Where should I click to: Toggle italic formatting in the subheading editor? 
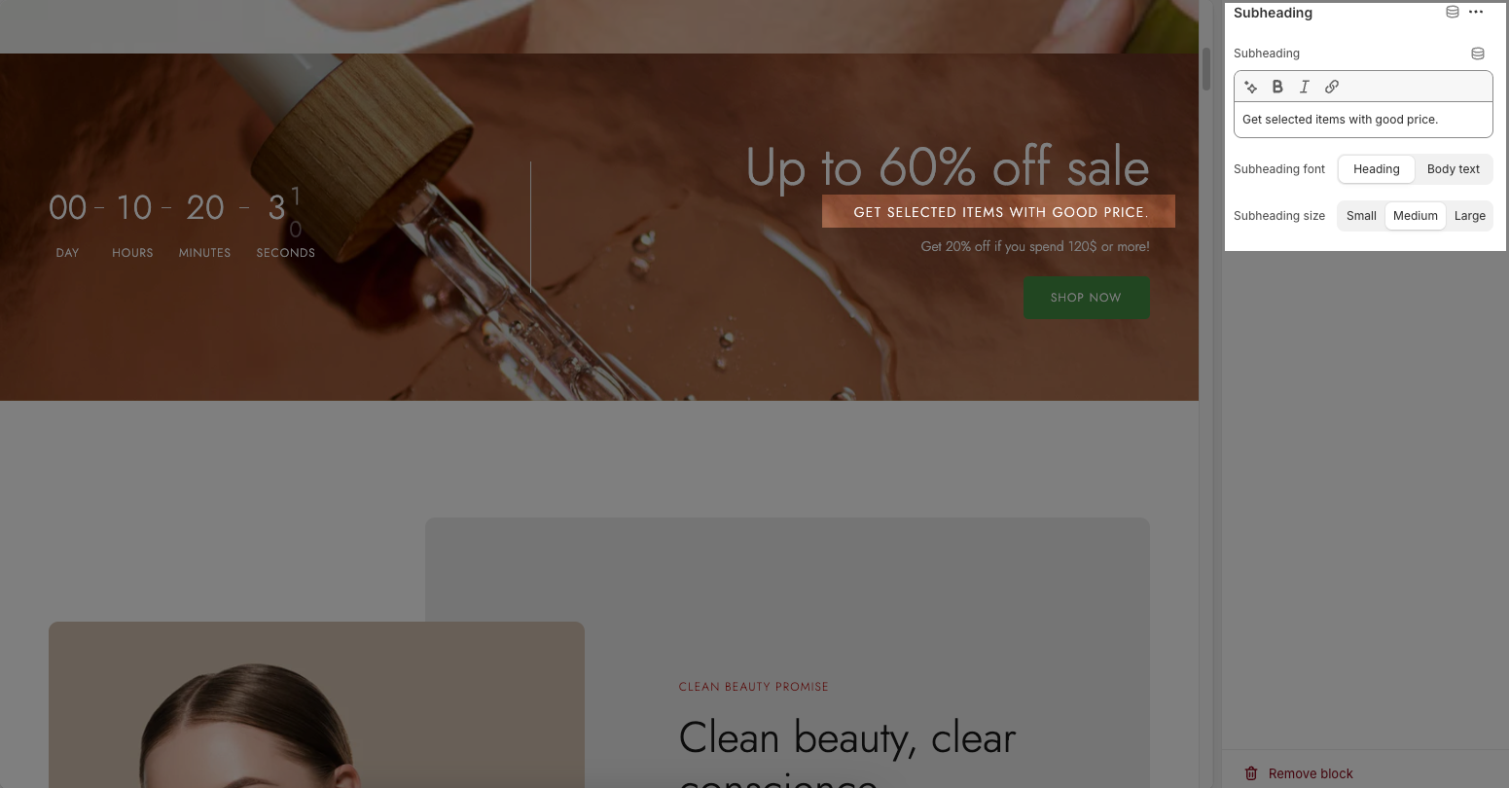pos(1305,87)
